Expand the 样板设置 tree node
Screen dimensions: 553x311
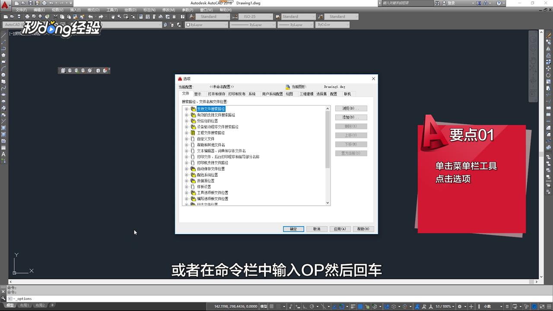pyautogui.click(x=187, y=187)
